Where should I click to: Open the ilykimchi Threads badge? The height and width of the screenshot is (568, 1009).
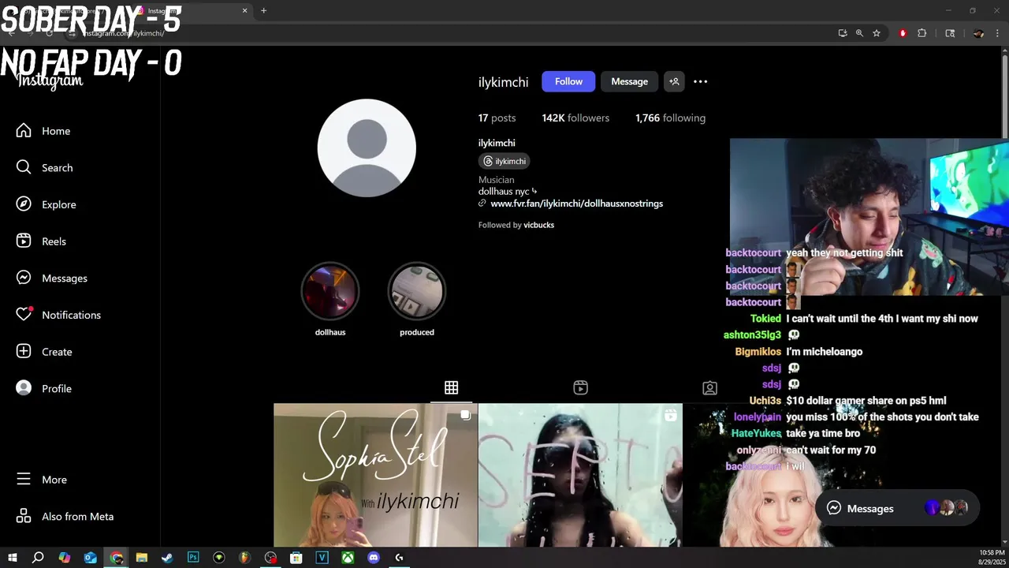pos(504,161)
